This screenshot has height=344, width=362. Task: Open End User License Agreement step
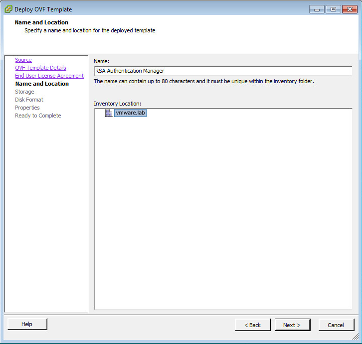click(x=49, y=76)
